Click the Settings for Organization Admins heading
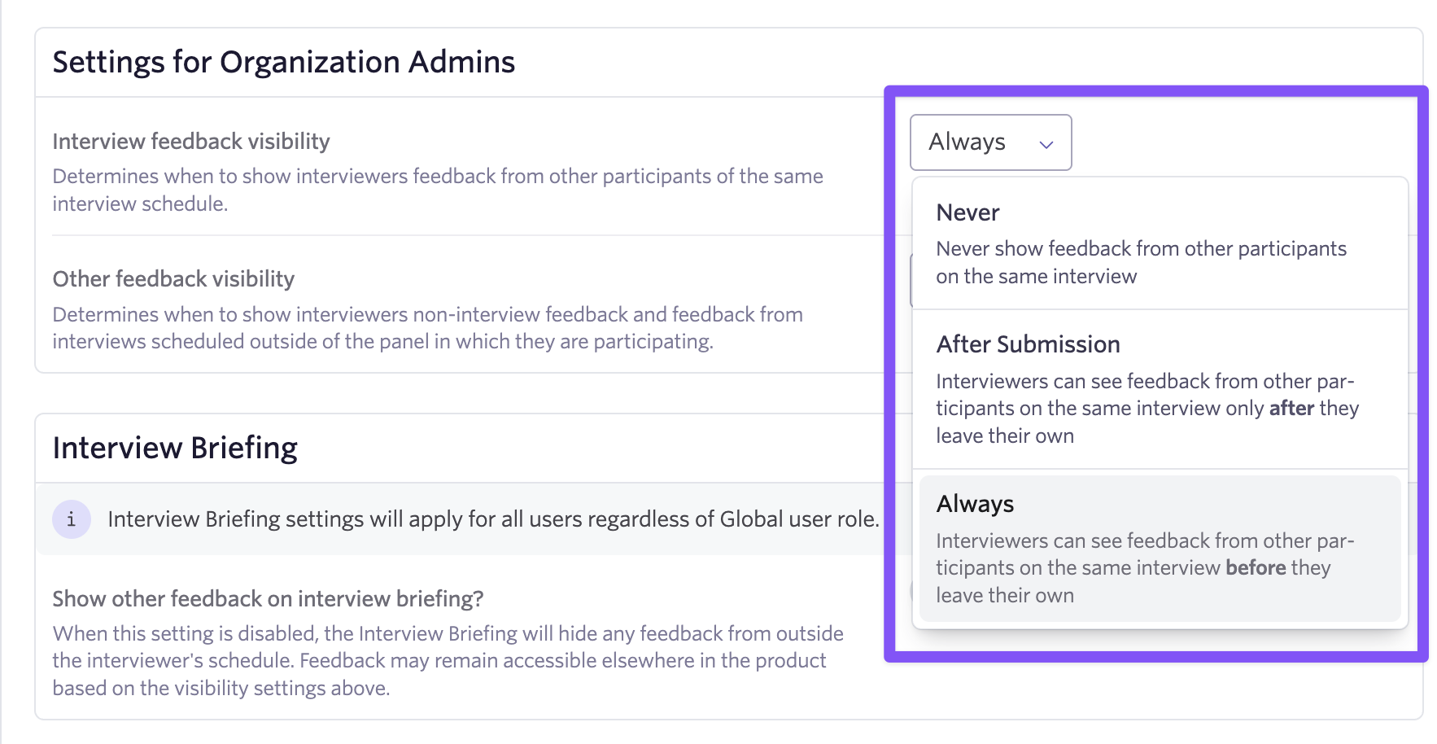Image resolution: width=1437 pixels, height=744 pixels. [x=283, y=62]
